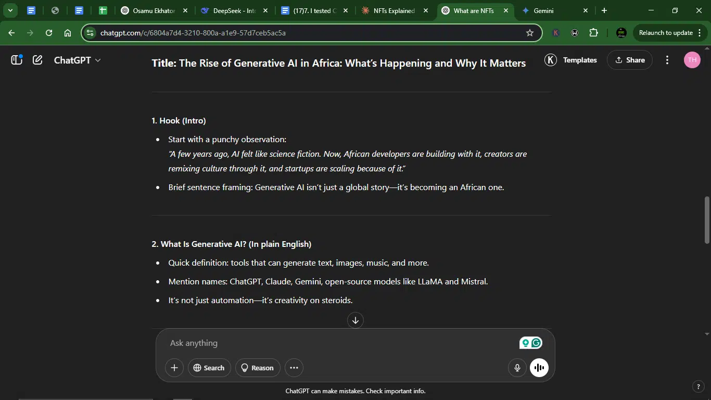Toggle the Reason mode button
Screen dimensions: 711x400
click(x=258, y=368)
